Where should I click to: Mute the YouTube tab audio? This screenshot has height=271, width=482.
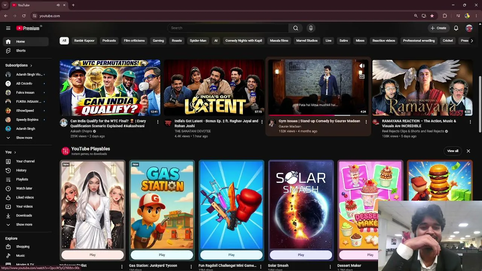point(58,5)
